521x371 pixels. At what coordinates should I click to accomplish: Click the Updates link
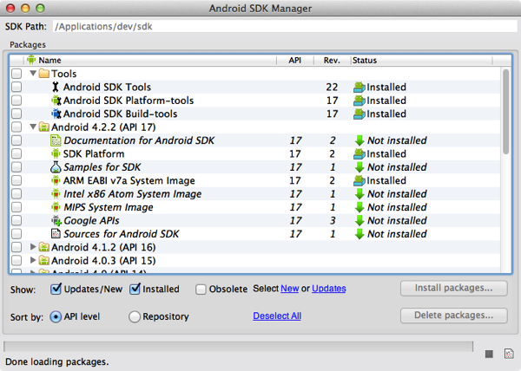(329, 289)
